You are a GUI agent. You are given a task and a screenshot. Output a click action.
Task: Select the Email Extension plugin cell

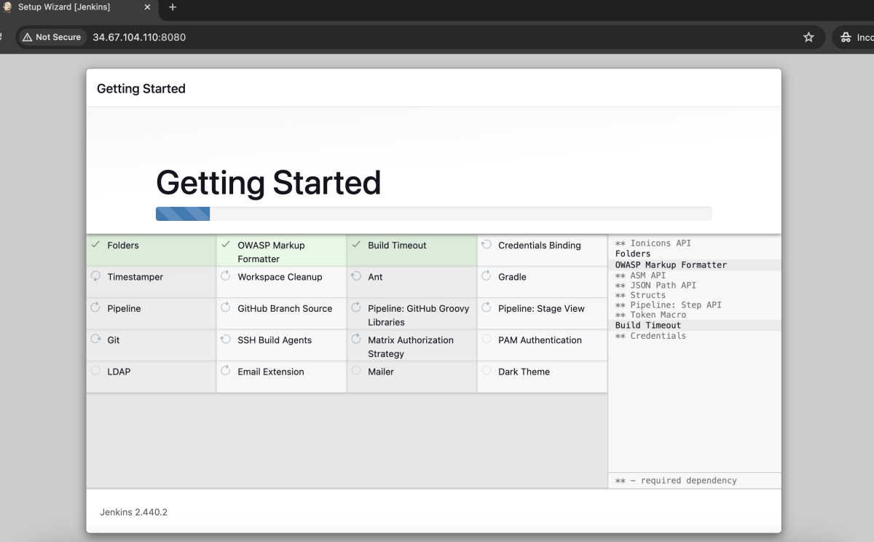[x=281, y=377]
